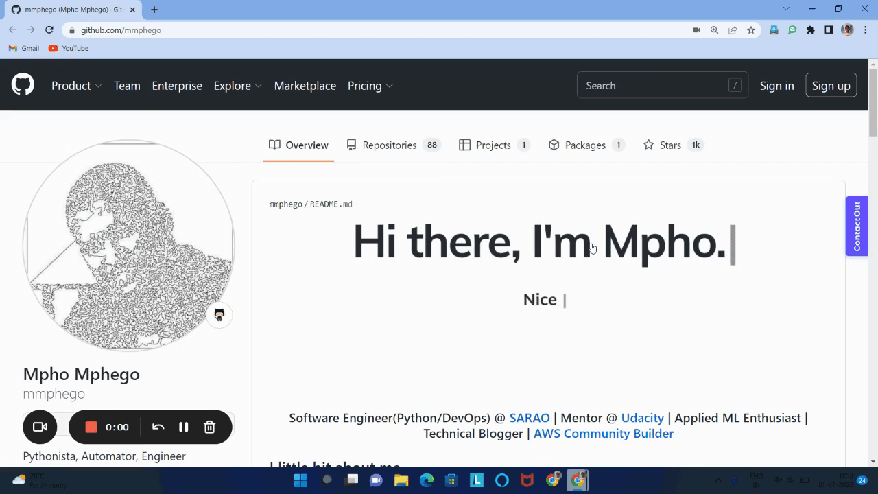Open the SARAO link in README
Image resolution: width=878 pixels, height=494 pixels.
pos(530,418)
